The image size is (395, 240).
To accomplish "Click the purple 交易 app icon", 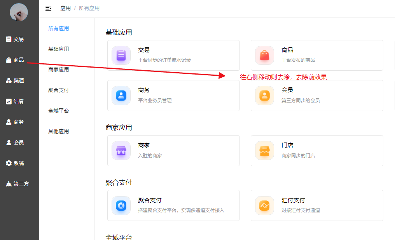I will 121,55.
